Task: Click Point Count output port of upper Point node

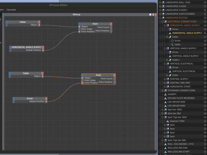Action: click(x=111, y=27)
